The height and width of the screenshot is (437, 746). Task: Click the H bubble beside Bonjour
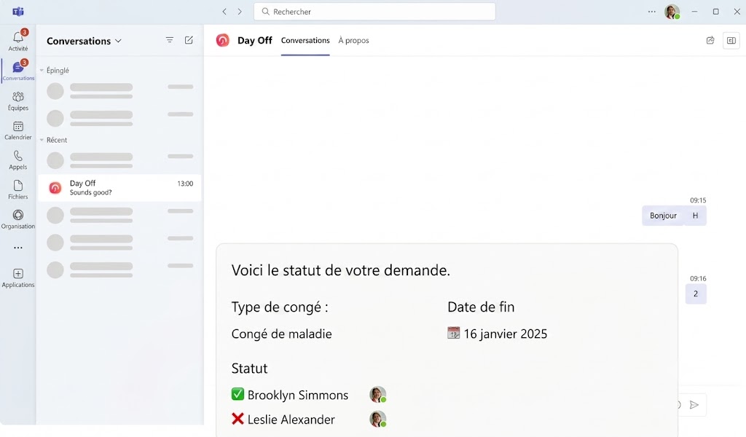696,216
